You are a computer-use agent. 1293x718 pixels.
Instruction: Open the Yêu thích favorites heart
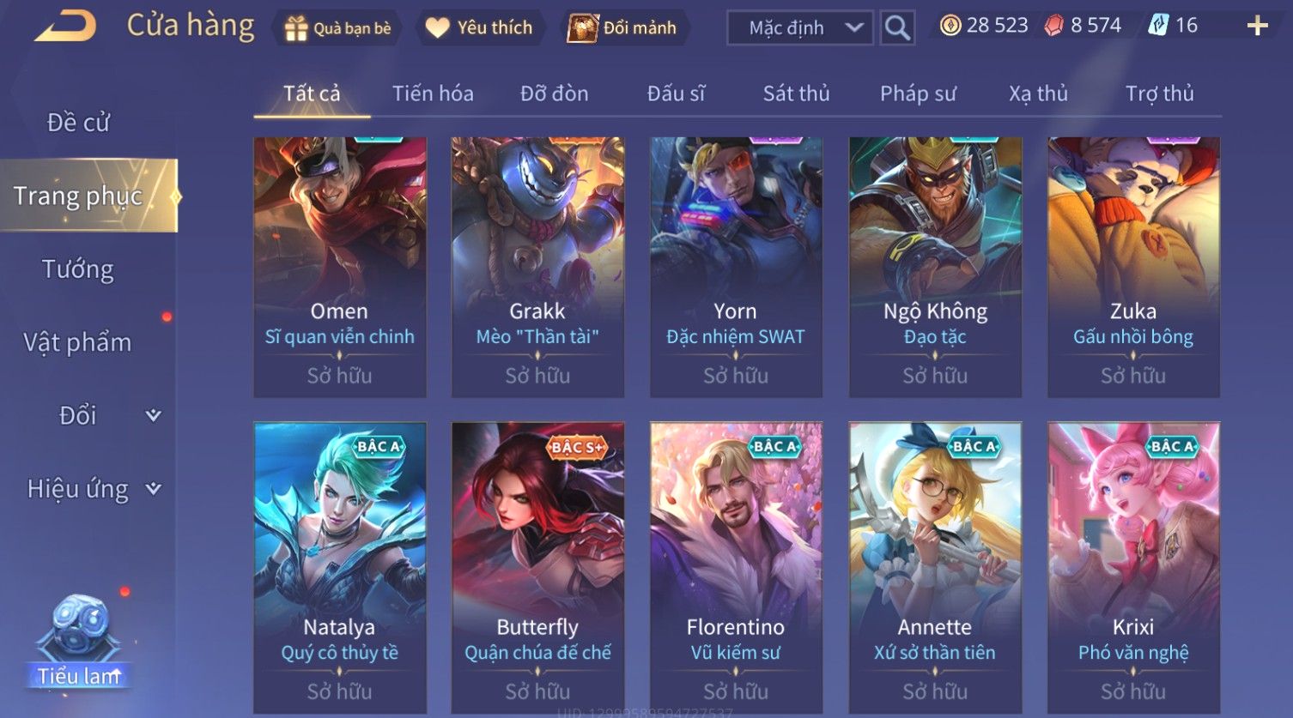437,27
